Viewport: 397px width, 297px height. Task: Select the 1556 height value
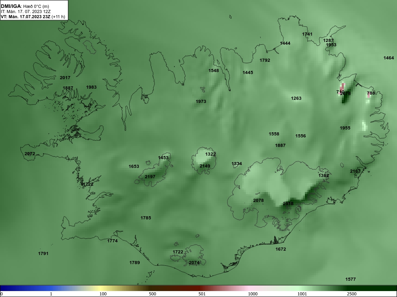(x=301, y=136)
